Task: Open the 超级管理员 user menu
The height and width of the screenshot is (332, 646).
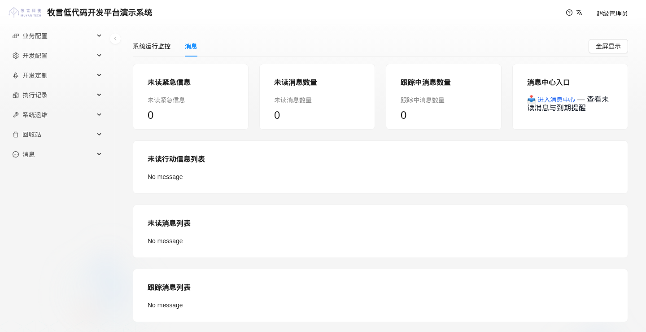Action: click(x=612, y=13)
